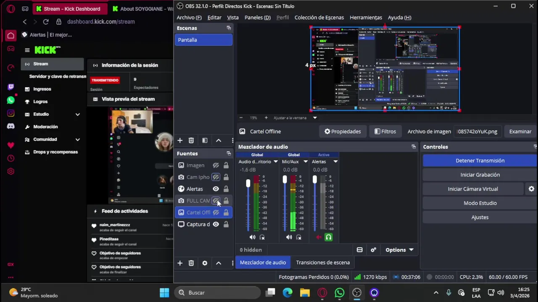Delete the selected scene with the trash icon
Viewport: 538px width, 302px height.
tap(191, 141)
